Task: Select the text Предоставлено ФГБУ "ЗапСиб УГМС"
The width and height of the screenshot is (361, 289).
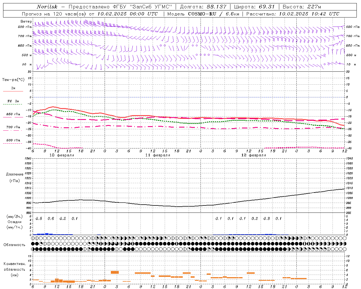Action: point(120,7)
